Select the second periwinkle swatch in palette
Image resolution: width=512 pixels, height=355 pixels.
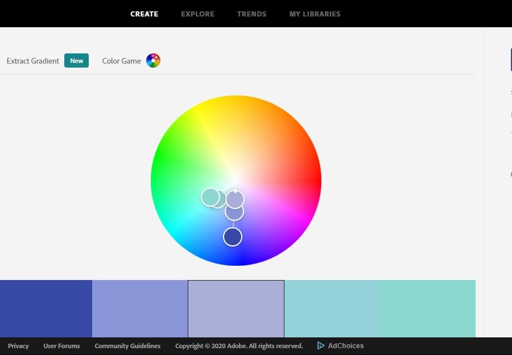coord(140,308)
